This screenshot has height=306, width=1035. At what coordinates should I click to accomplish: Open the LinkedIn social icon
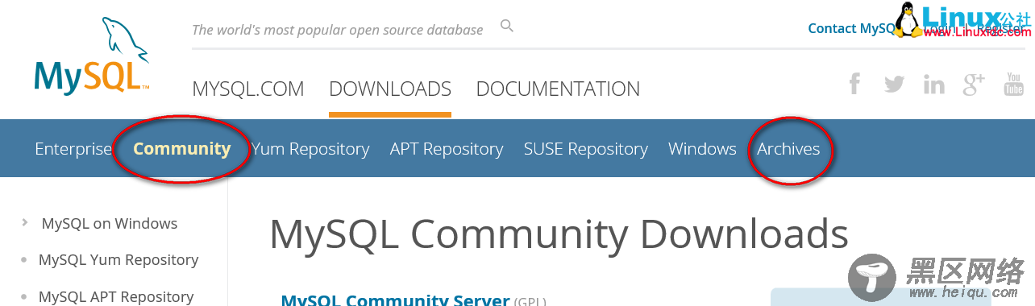tap(934, 84)
